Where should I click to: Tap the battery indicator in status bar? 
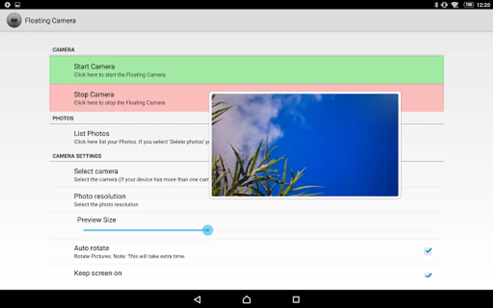[469, 5]
